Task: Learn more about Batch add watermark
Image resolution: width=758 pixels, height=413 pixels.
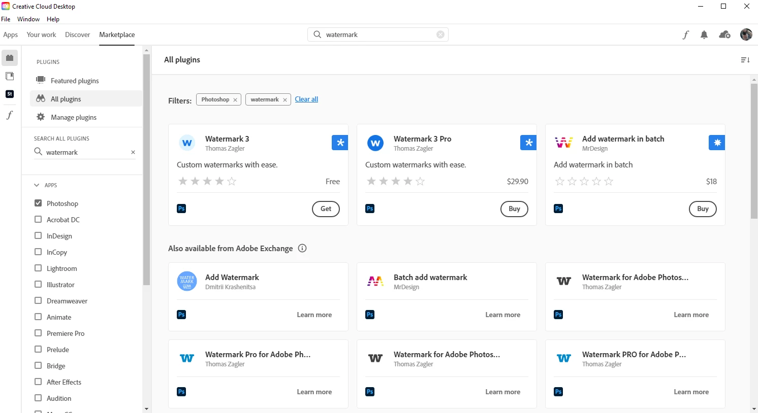Action: (503, 315)
